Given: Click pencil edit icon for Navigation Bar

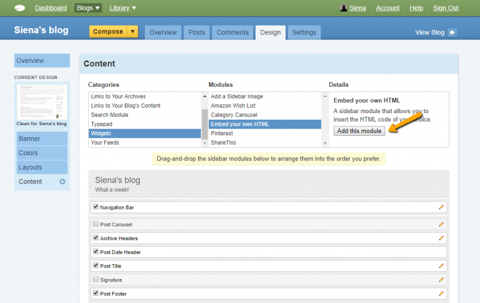Looking at the screenshot, I should (442, 207).
